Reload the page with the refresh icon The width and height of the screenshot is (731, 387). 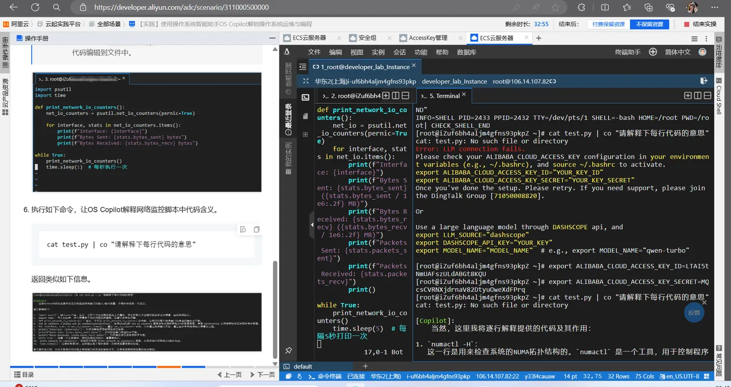click(x=35, y=7)
